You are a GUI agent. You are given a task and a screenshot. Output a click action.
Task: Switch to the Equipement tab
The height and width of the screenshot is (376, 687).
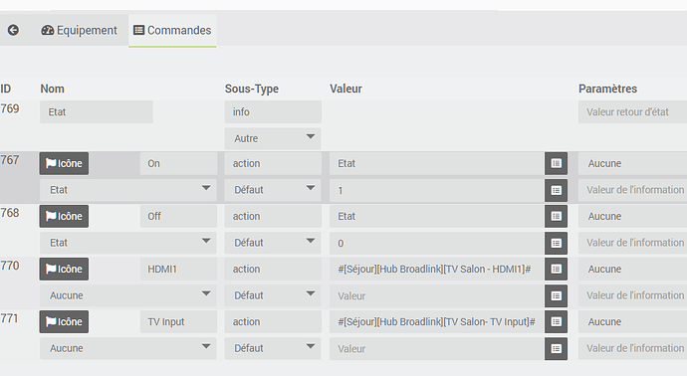click(x=80, y=30)
